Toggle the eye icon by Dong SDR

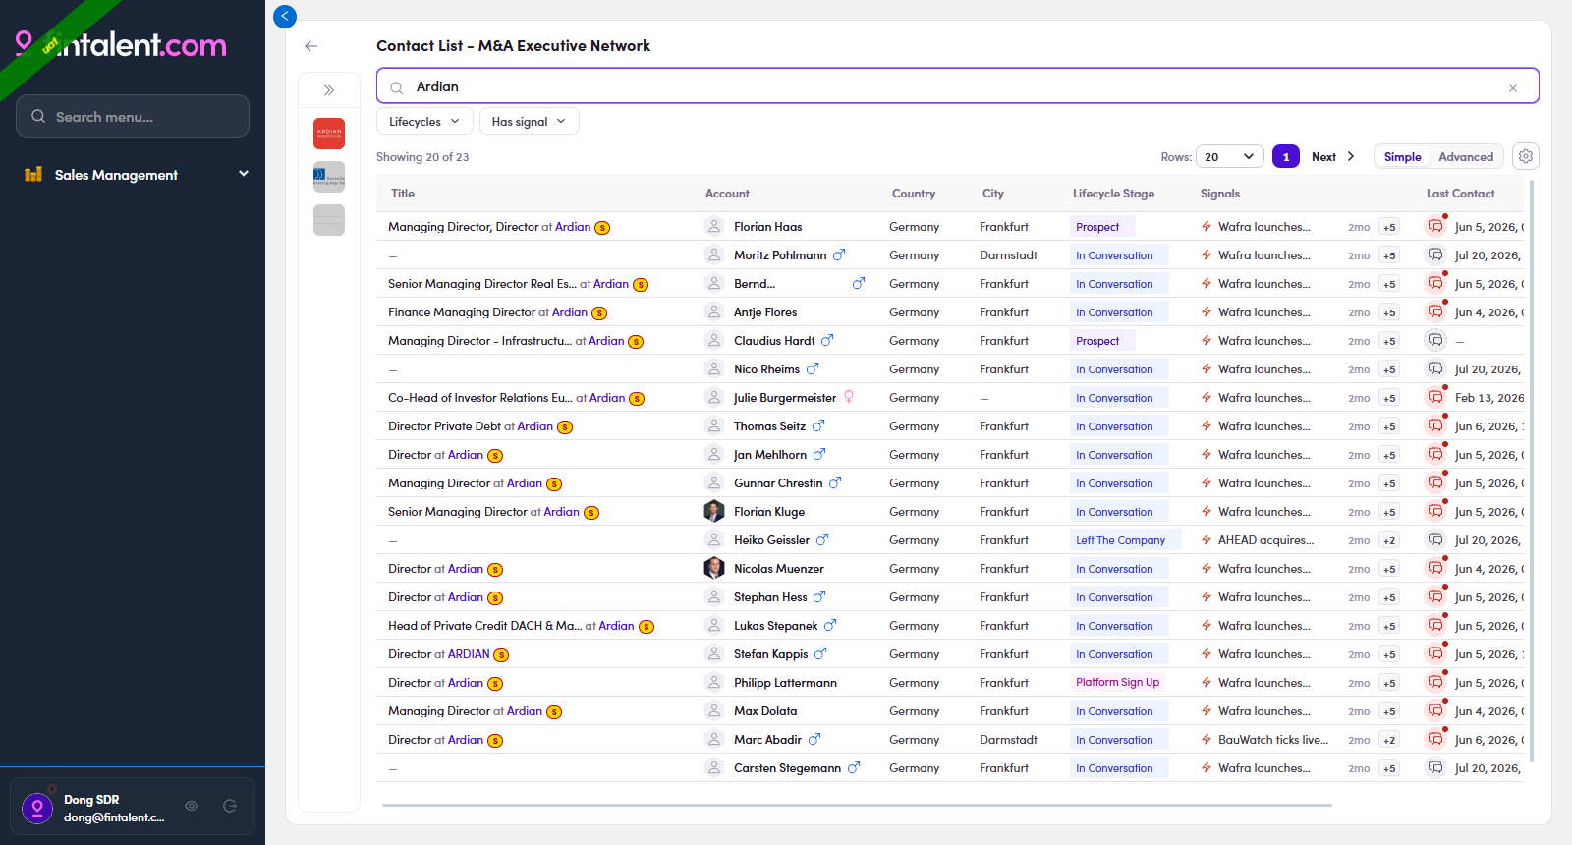tap(192, 806)
